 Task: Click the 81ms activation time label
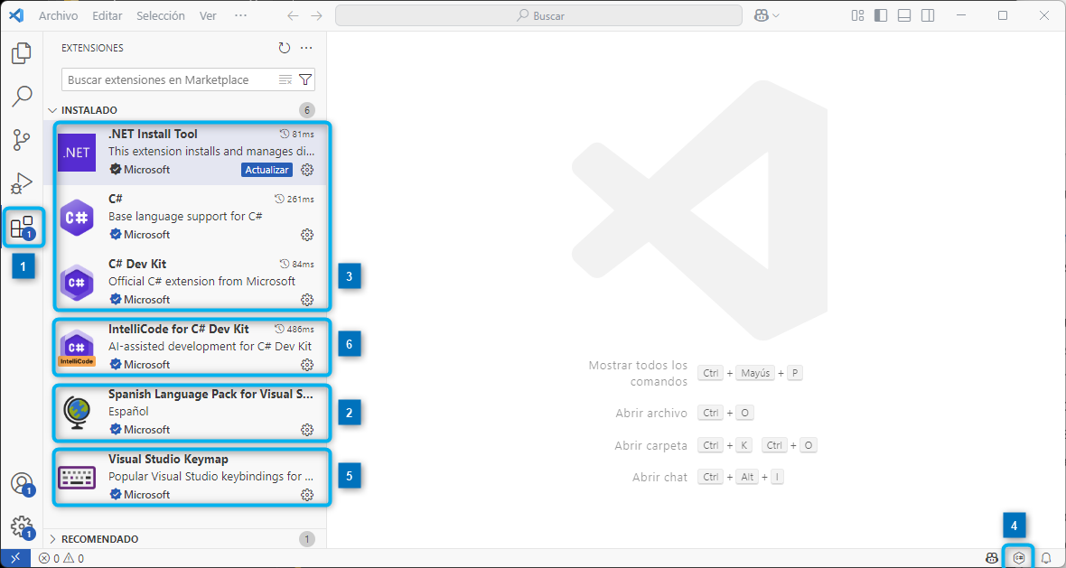coord(298,135)
